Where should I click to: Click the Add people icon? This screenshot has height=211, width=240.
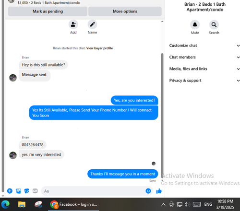pyautogui.click(x=73, y=24)
